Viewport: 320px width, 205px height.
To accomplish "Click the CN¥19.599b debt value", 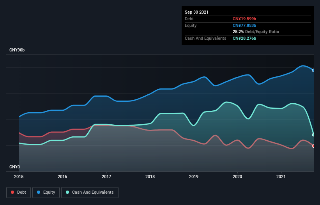I will click(244, 19).
